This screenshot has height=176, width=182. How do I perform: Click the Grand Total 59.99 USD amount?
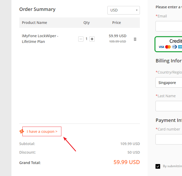[127, 162]
